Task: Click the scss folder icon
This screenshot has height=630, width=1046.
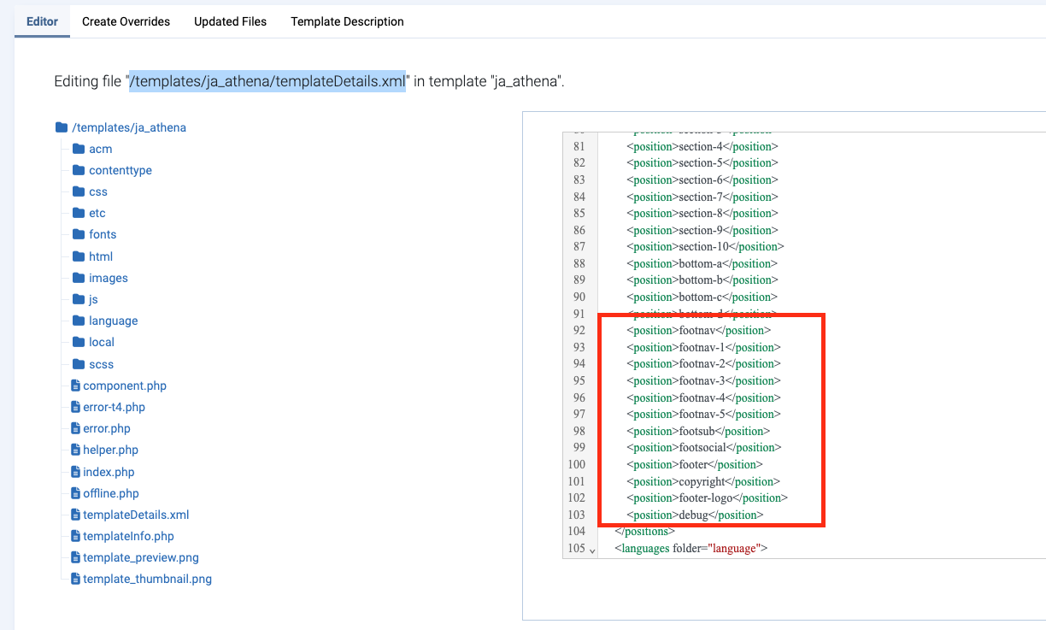Action: (x=79, y=364)
